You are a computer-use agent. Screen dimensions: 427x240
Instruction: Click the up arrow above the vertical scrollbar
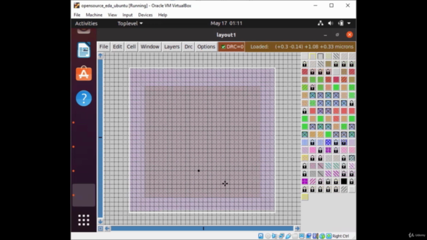pos(101,55)
